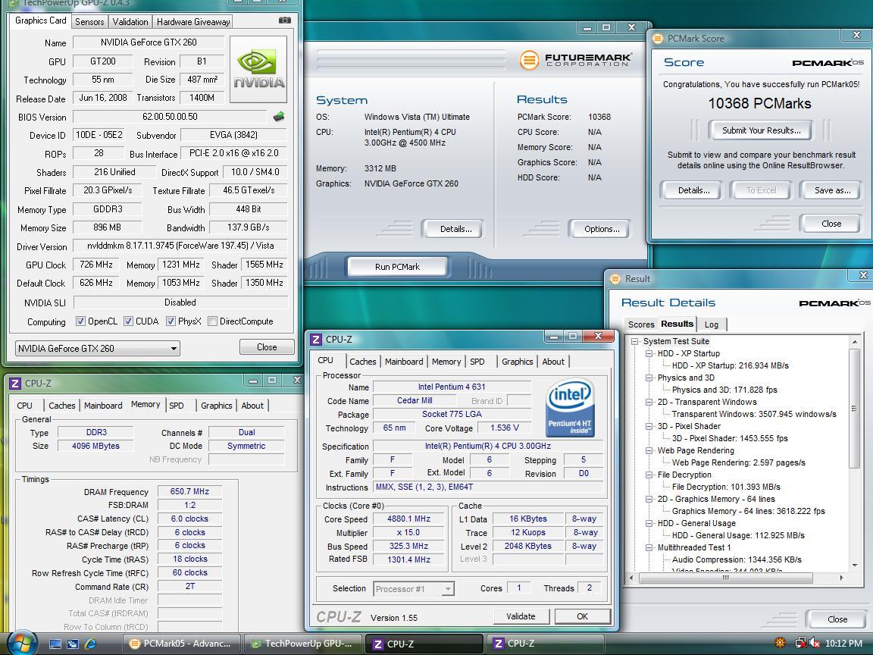Enable the DirectCompute checkbox

[x=212, y=321]
